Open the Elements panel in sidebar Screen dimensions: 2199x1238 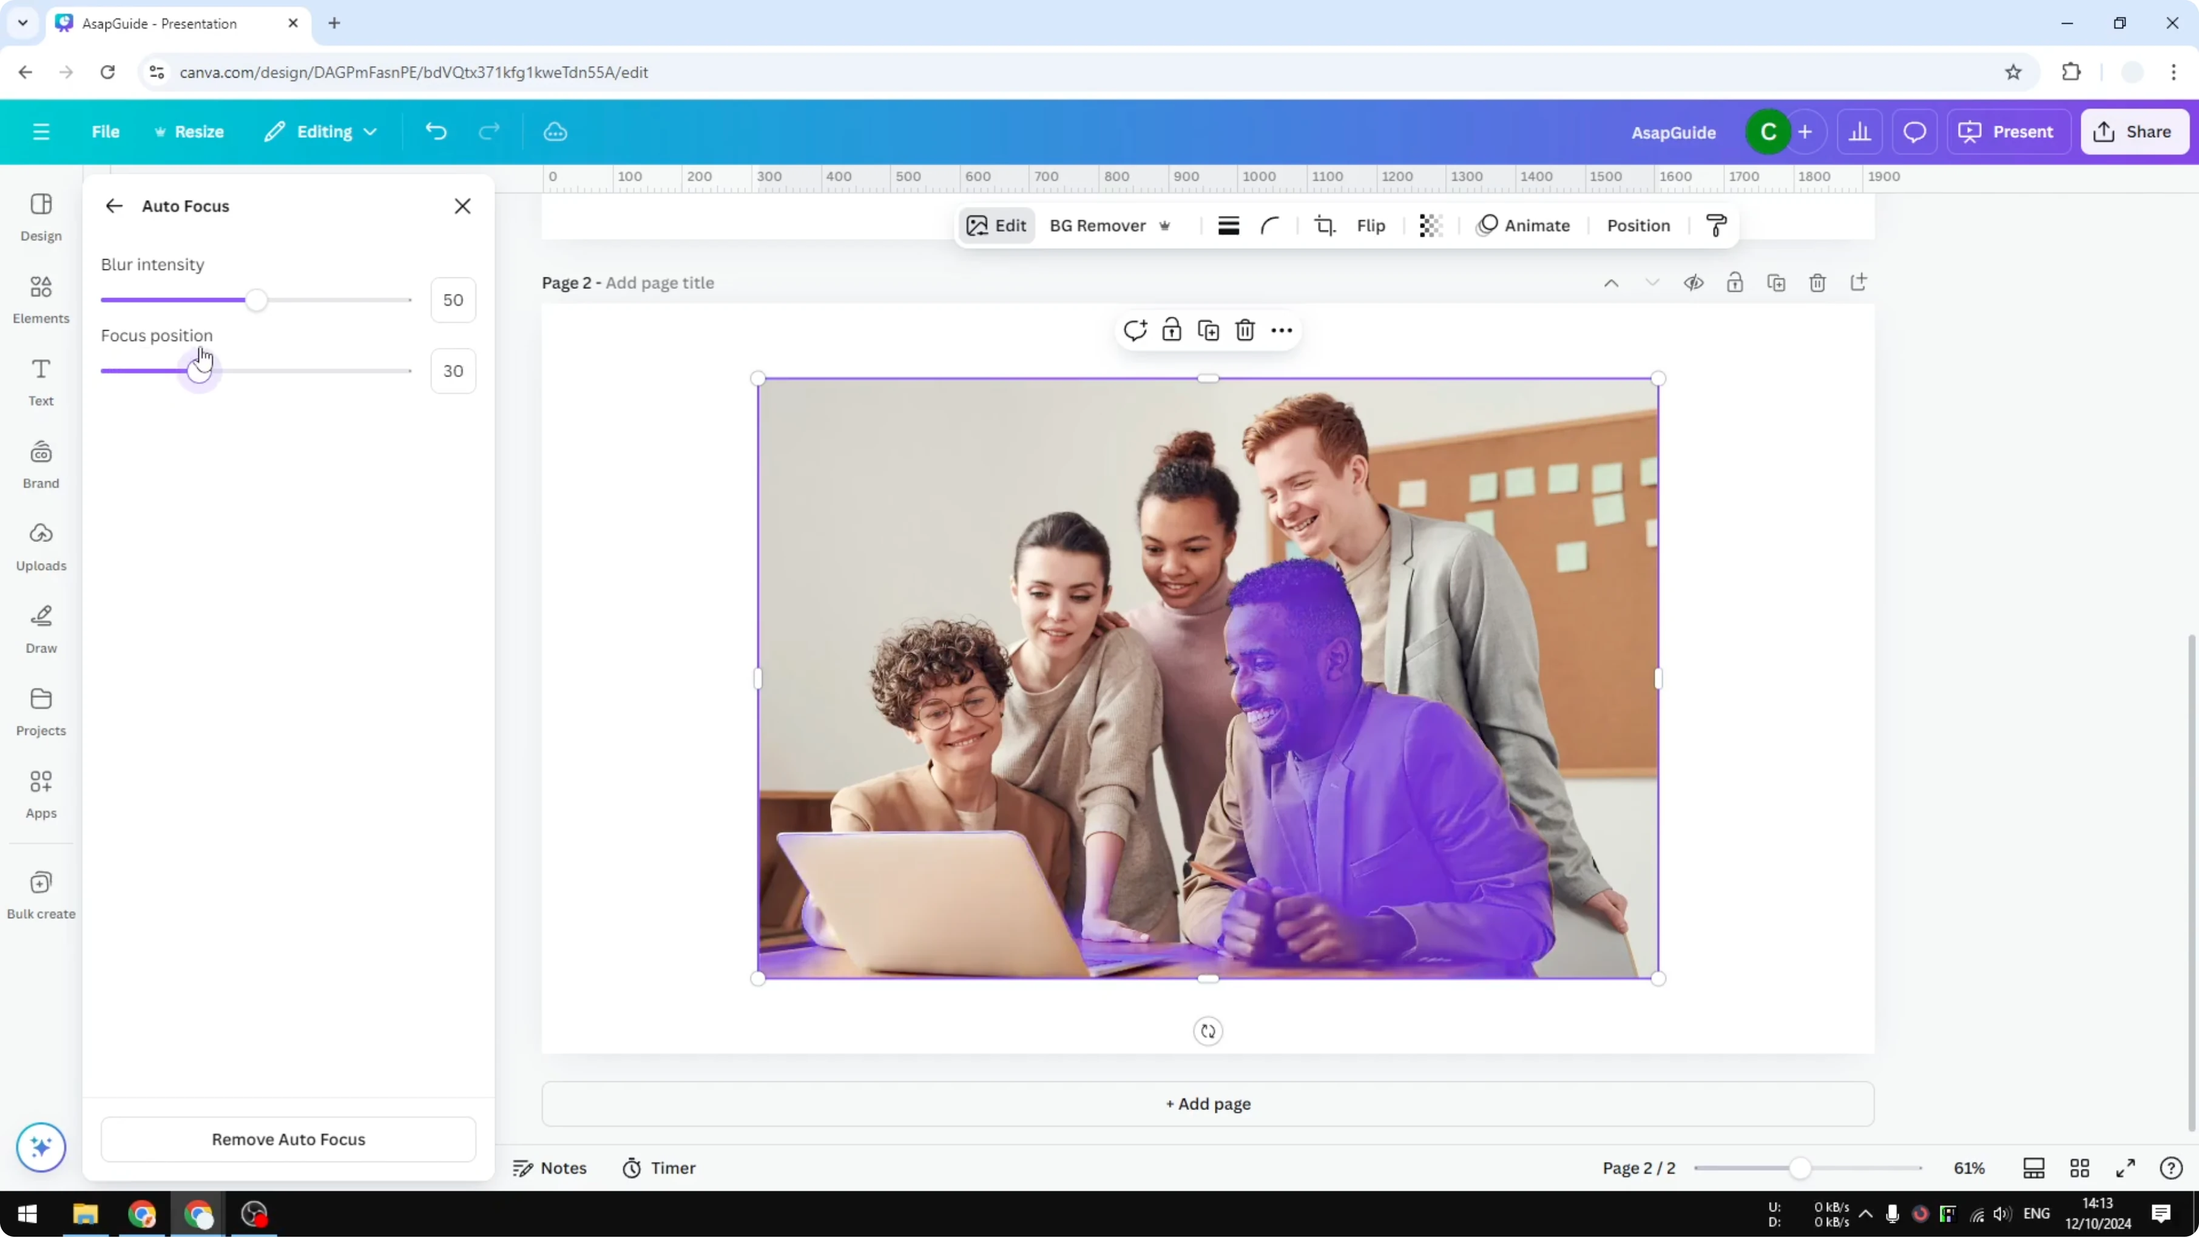(40, 298)
